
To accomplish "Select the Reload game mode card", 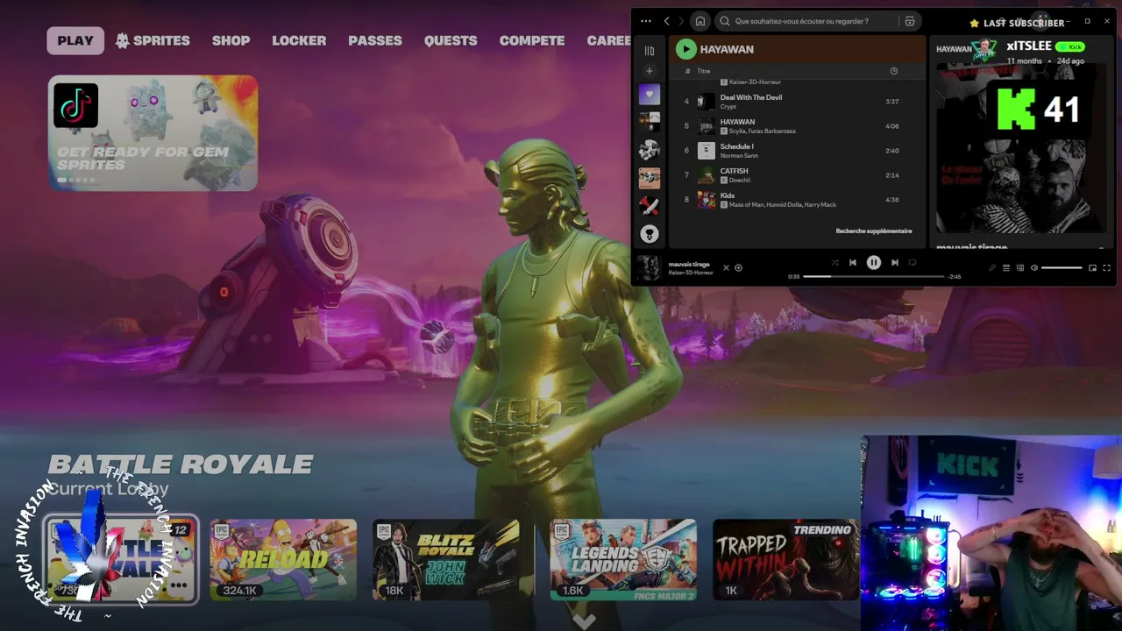I will pos(283,559).
